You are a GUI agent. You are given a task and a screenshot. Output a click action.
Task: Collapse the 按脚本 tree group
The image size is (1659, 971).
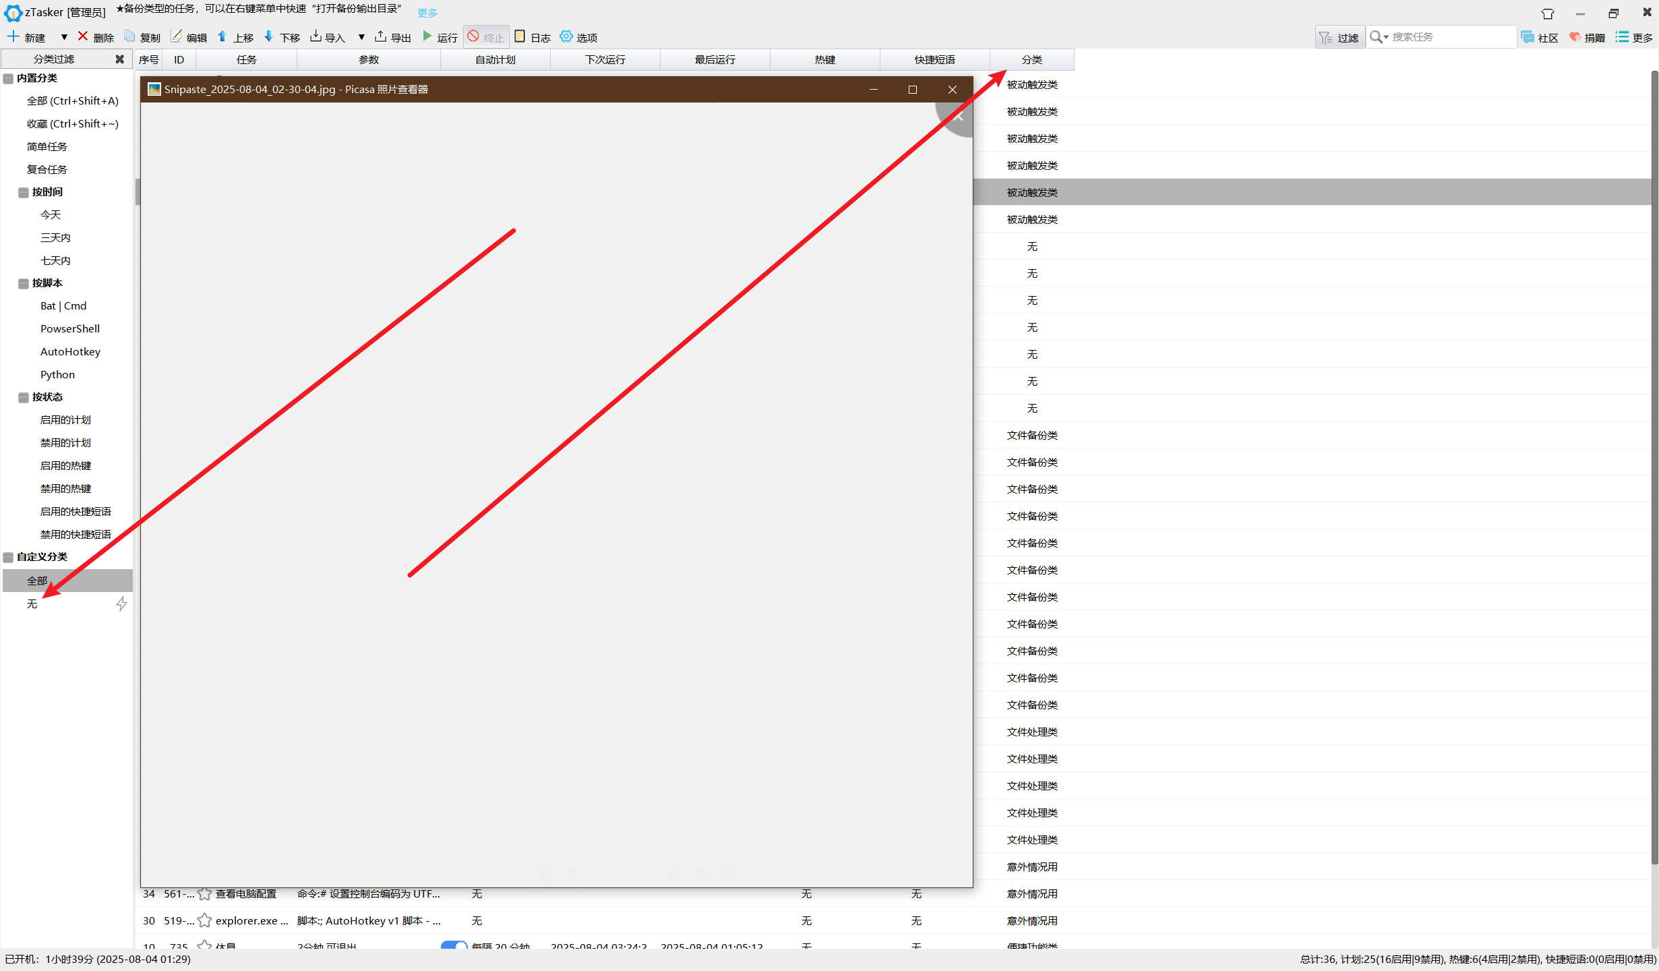tap(23, 284)
